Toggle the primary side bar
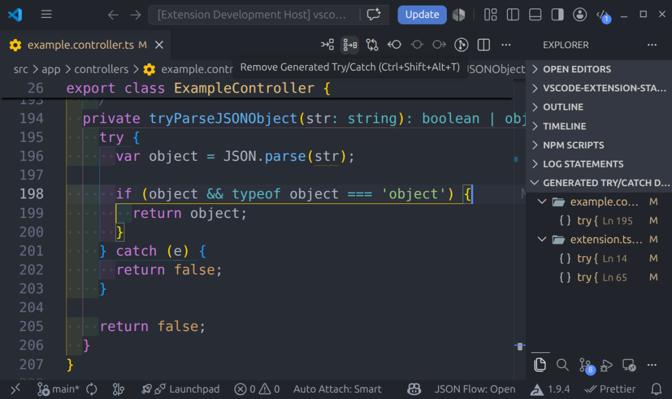The height and width of the screenshot is (399, 672). coord(513,15)
